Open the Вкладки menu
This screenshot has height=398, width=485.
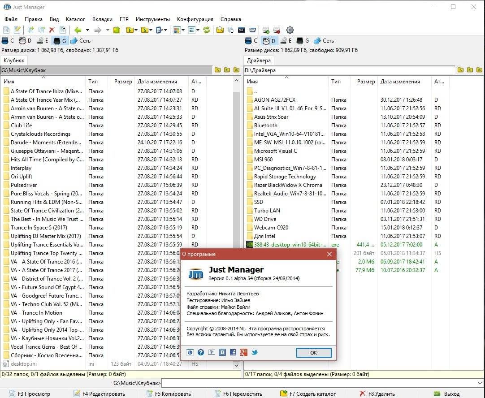[102, 19]
